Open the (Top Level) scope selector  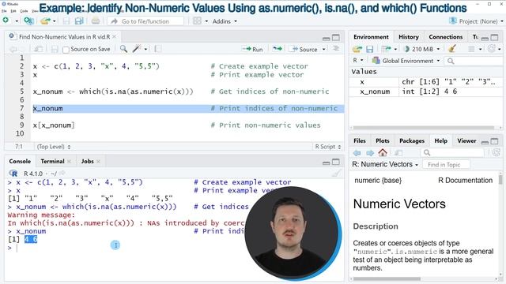point(54,147)
